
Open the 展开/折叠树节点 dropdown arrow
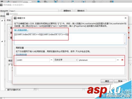35,89
